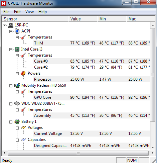Image resolution: width=157 pixels, height=163 pixels.
Task: Click the Voltages lightning icon
Action: pos(23,128)
